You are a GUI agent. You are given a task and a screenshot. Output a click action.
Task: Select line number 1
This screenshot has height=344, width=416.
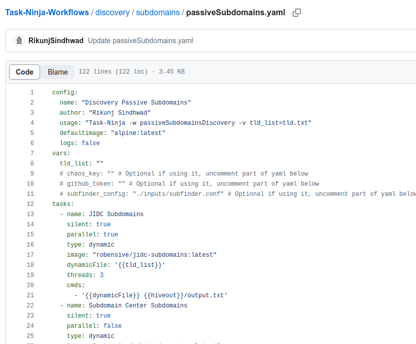pos(32,92)
